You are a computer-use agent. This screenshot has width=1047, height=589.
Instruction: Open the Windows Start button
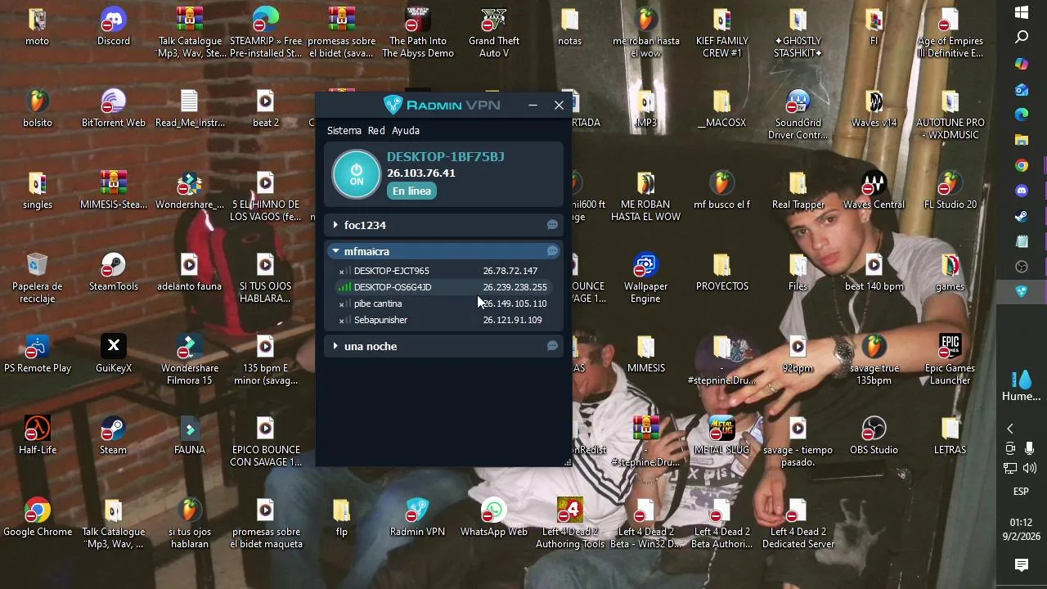point(1022,12)
